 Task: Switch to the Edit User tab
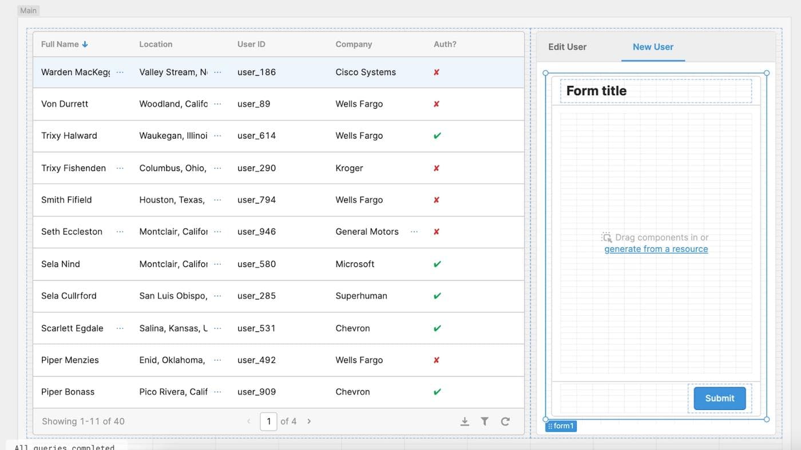(x=567, y=47)
